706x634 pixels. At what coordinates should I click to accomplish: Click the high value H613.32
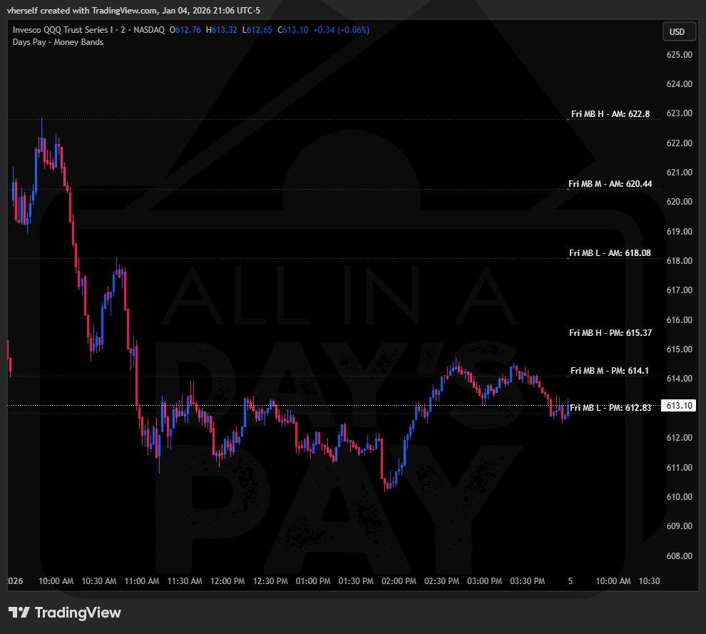point(222,30)
